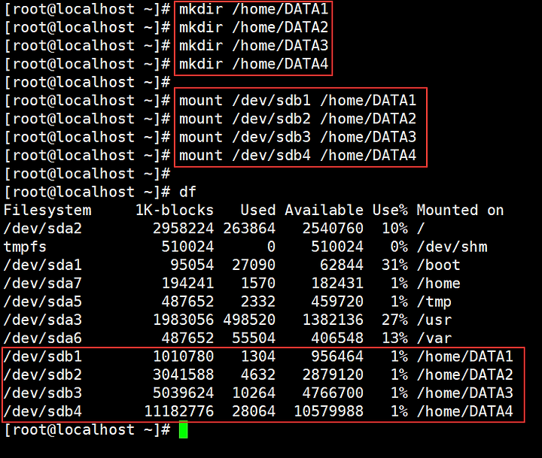The width and height of the screenshot is (542, 458).
Task: Click the 'Mounted on' column header
Action: click(x=460, y=211)
